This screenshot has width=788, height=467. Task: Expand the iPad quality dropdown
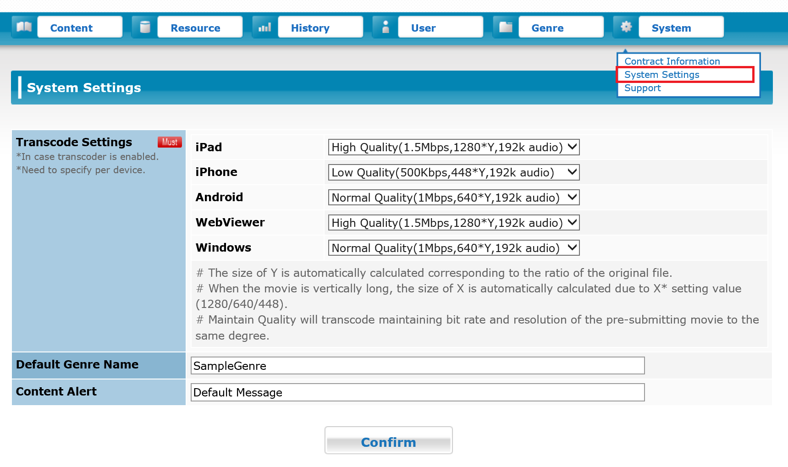coord(453,147)
